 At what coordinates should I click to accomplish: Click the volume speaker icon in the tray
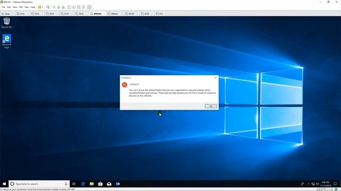point(318,184)
